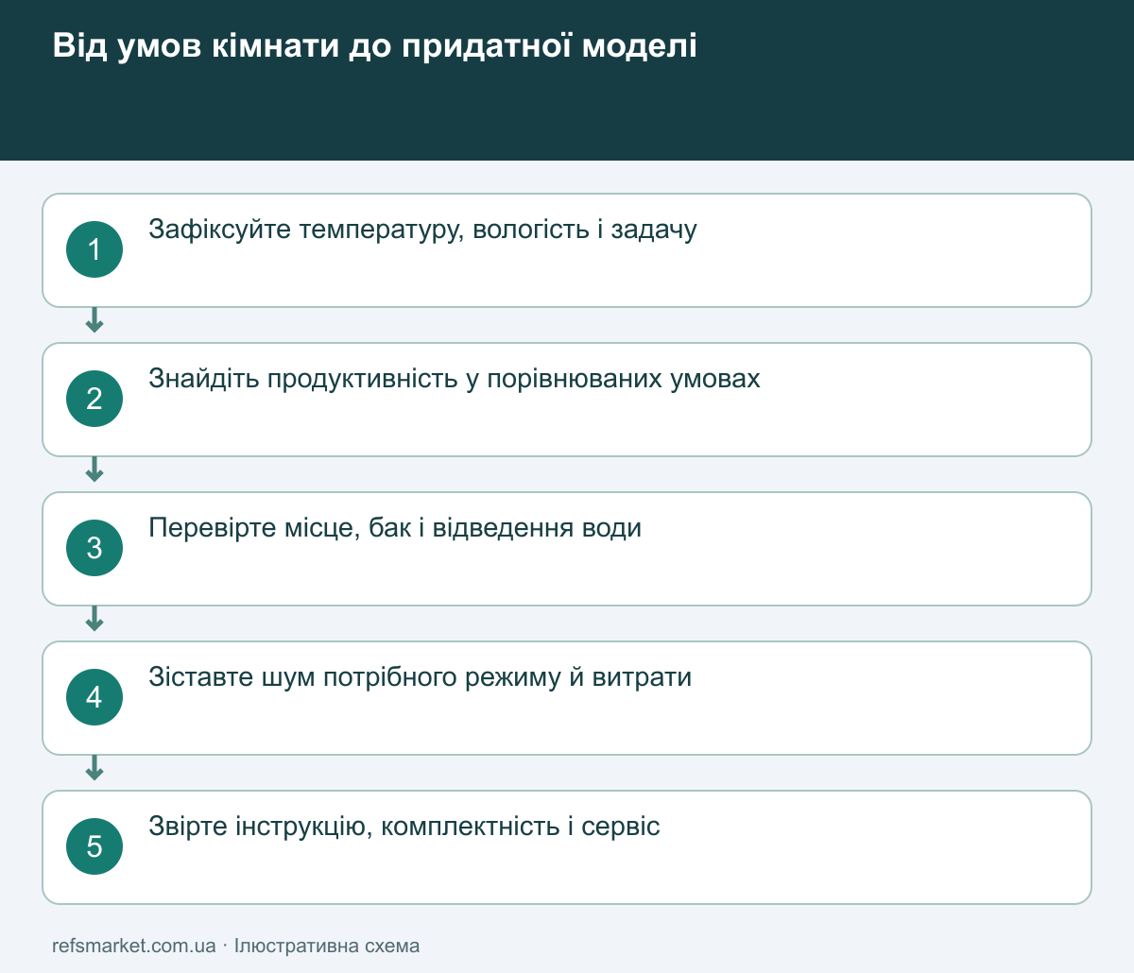Click the "Ілюстративна схема" footer caption

[327, 946]
